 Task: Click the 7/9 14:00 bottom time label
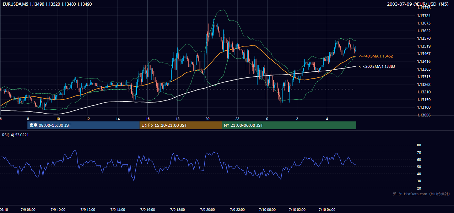118,209
